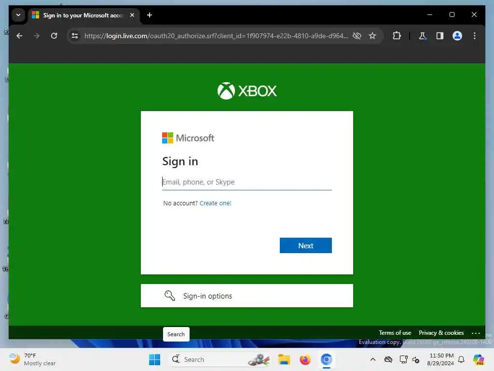Open the Extensions puzzle icon
Viewport: 494px width, 371px height.
point(397,36)
